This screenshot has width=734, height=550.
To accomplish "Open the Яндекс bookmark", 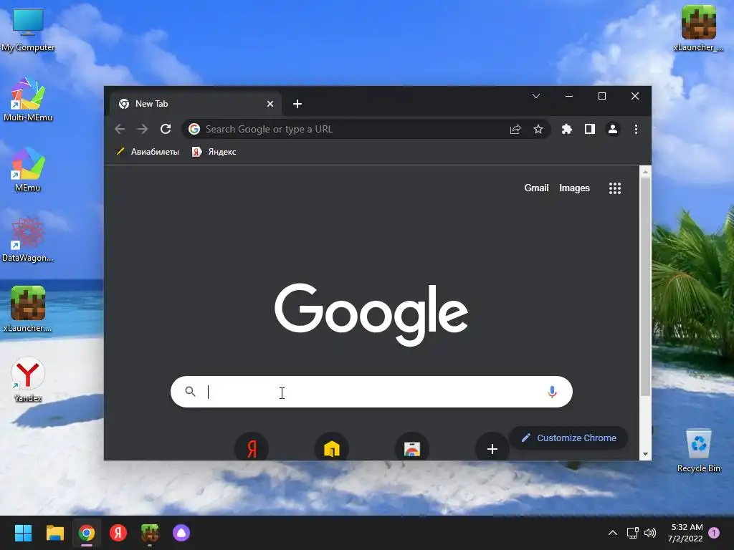I will click(x=214, y=152).
